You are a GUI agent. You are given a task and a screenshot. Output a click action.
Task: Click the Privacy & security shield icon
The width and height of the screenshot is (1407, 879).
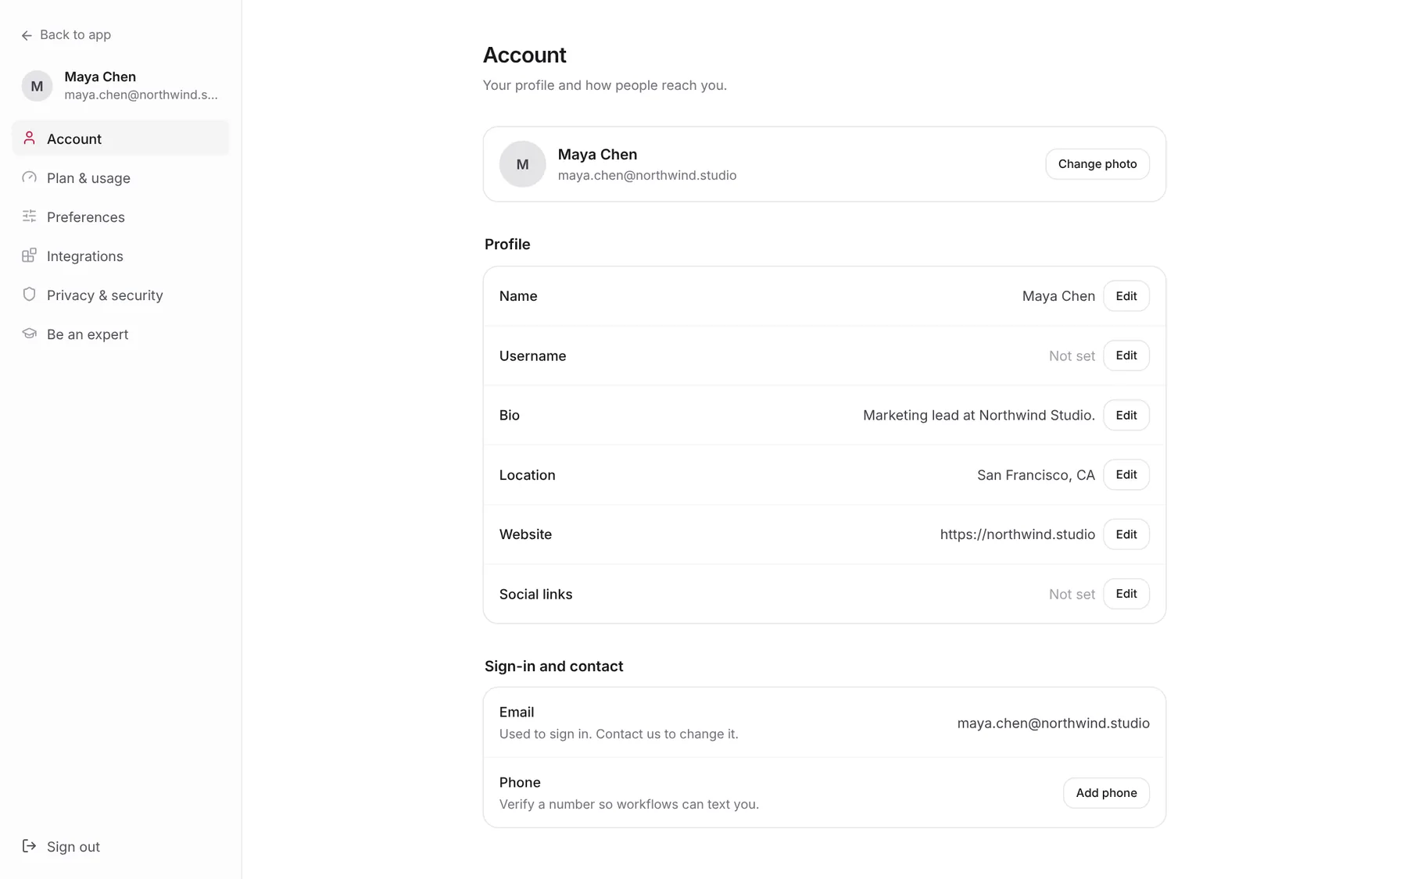tap(29, 295)
